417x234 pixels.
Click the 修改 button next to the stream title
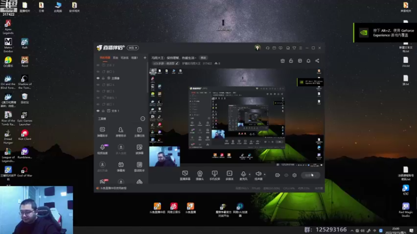pyautogui.click(x=203, y=58)
